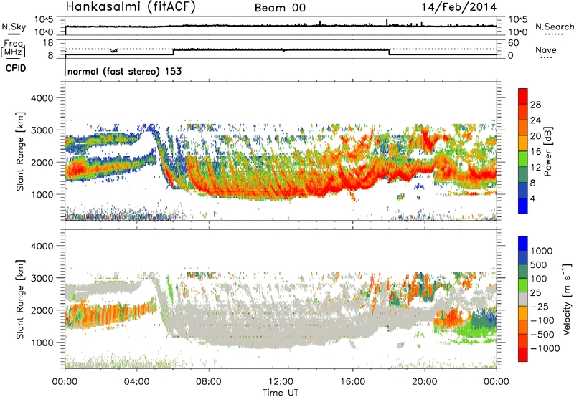The height and width of the screenshot is (397, 574).
Task: Click the Nave legend label
Action: click(x=546, y=49)
